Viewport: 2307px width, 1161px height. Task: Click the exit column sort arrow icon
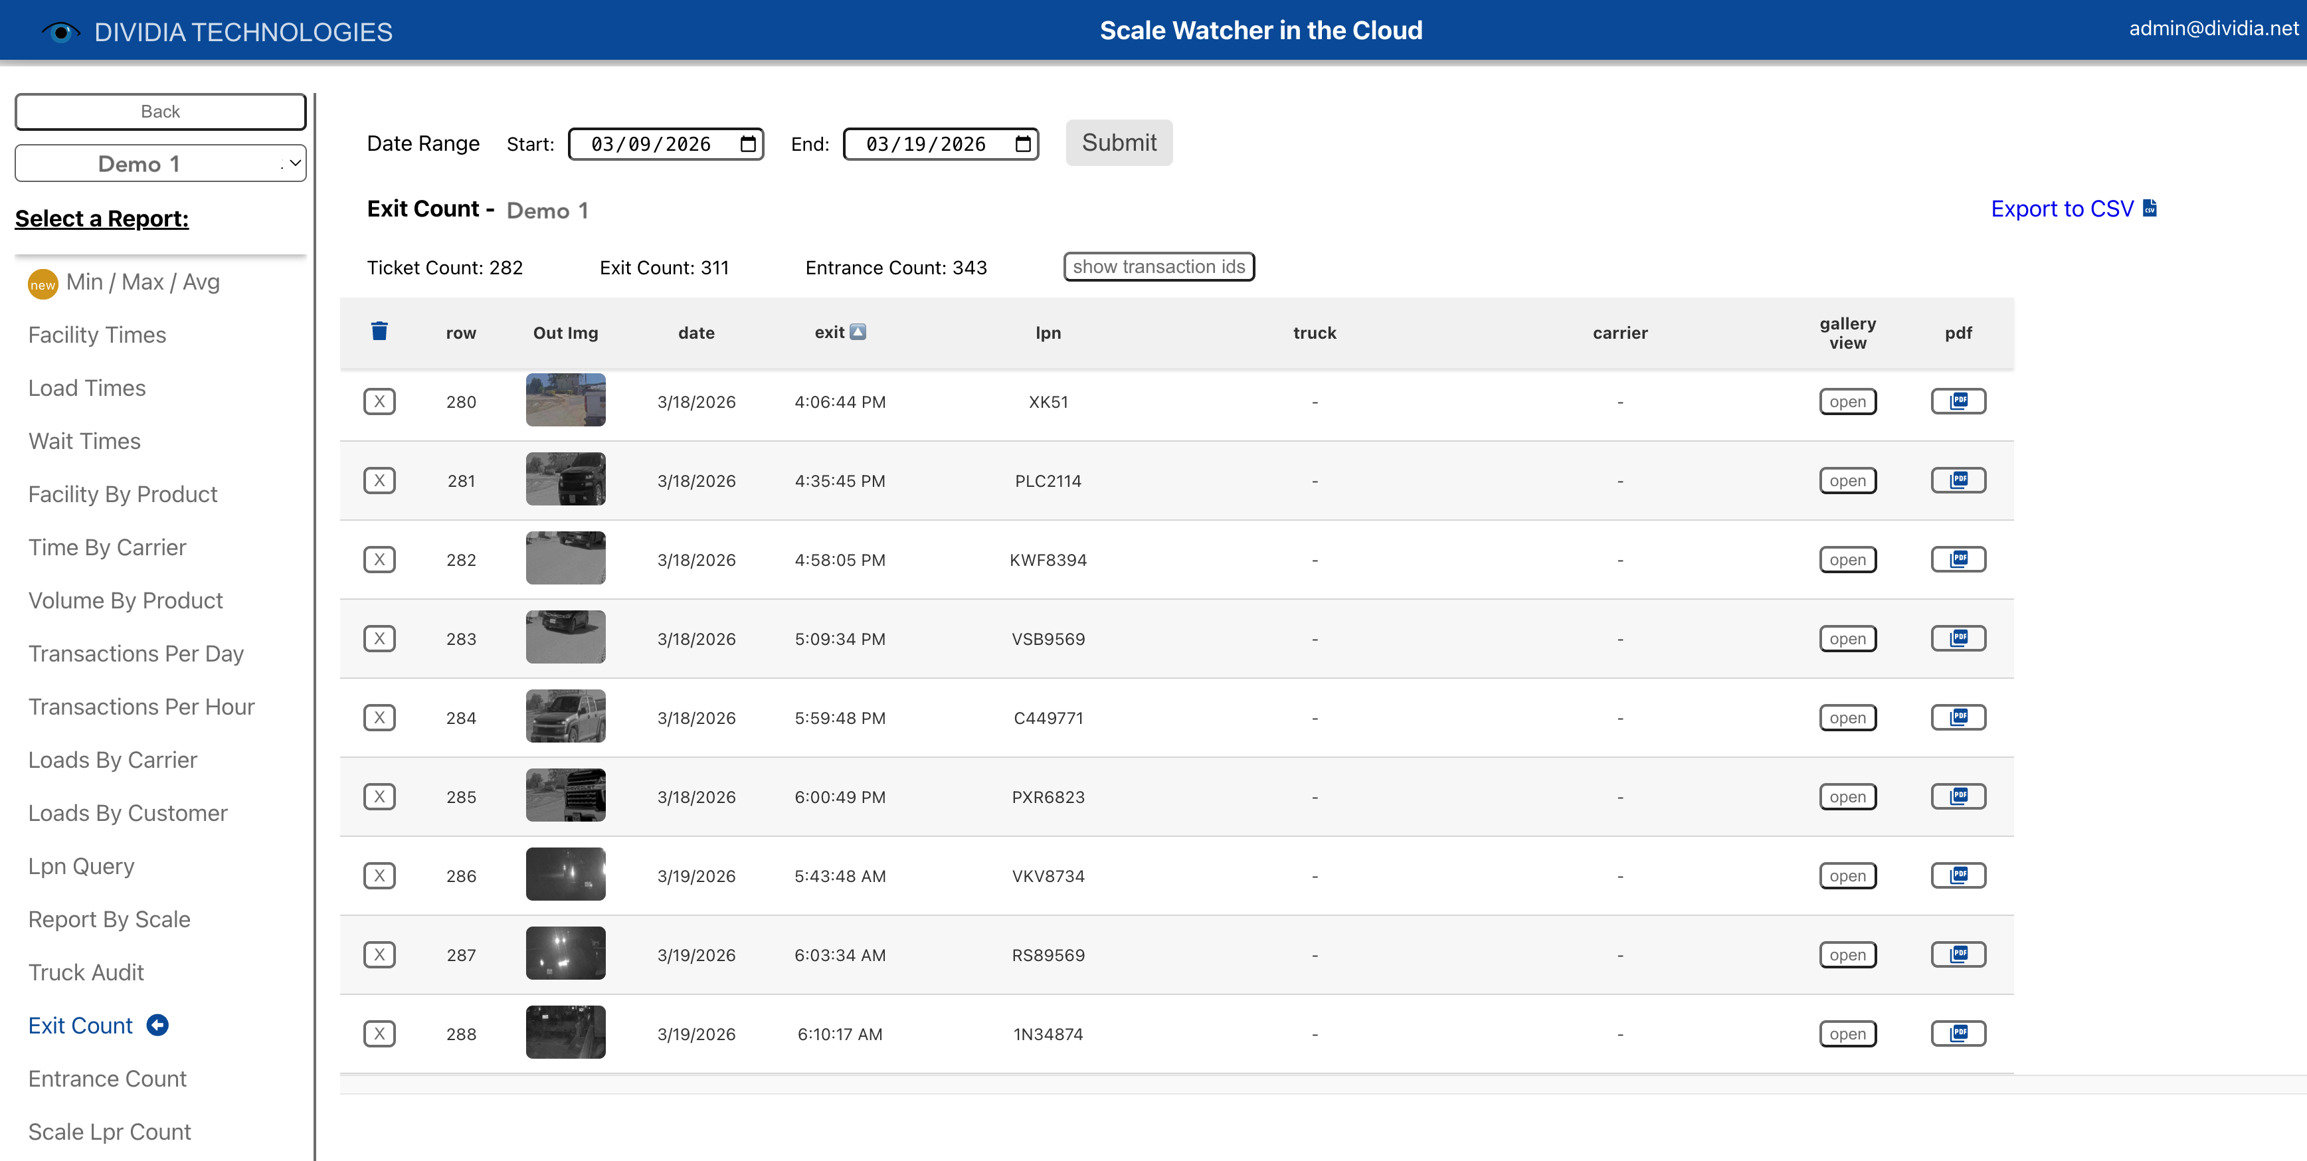pyautogui.click(x=858, y=332)
